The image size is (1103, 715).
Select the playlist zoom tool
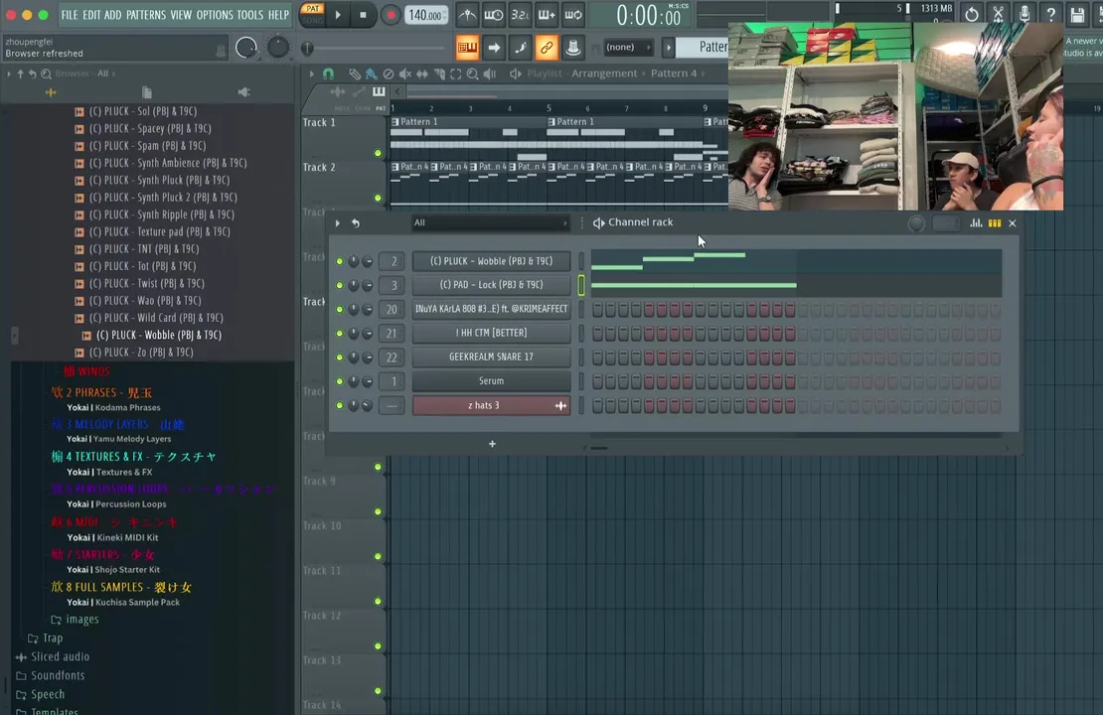[x=473, y=73]
